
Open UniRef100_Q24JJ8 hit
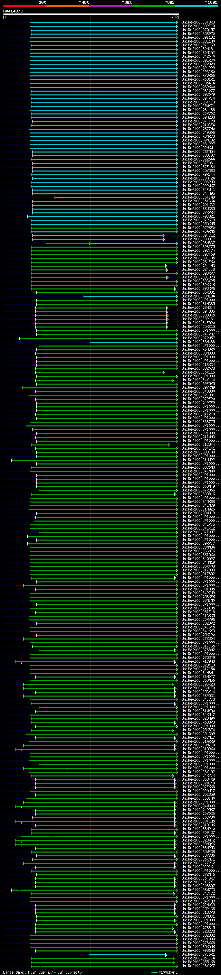[198, 270]
